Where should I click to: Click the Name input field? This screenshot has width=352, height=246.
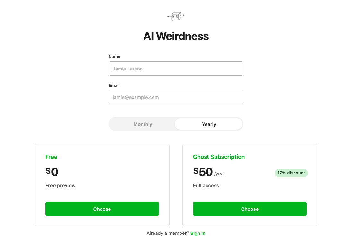click(176, 69)
